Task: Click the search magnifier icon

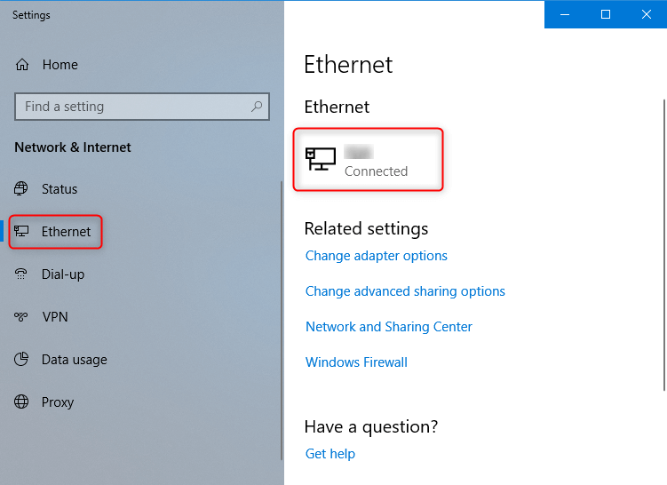Action: point(257,107)
